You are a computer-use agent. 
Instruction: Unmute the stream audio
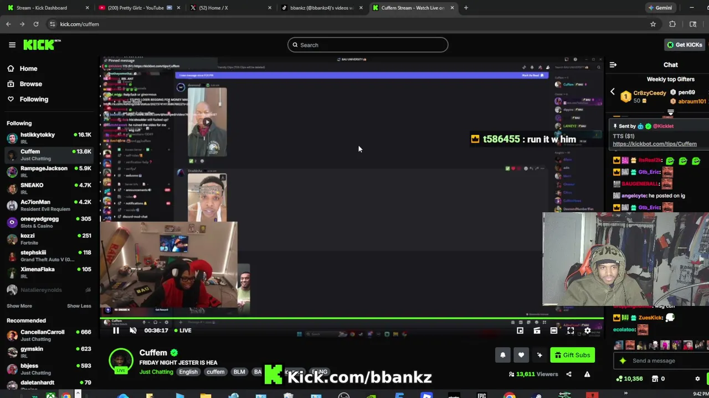[x=133, y=331]
